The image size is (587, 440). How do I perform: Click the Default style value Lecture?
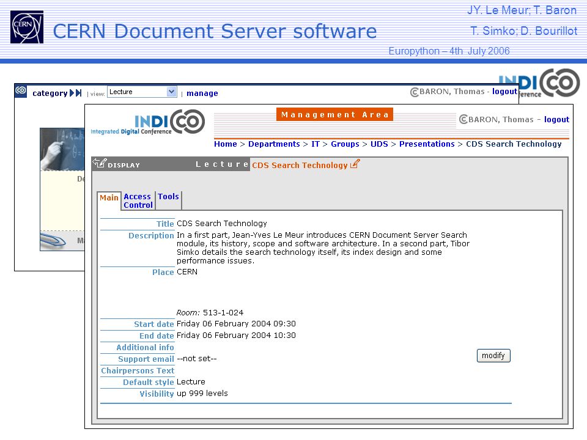(191, 381)
